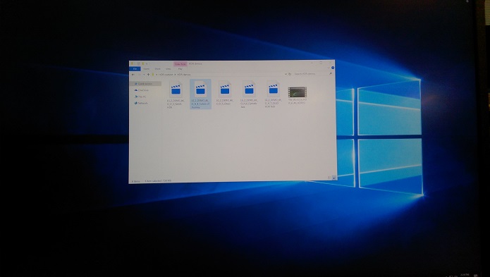Screen dimensions: 490x277
Task: Expand the address bar history dropdown
Action: [x=286, y=74]
